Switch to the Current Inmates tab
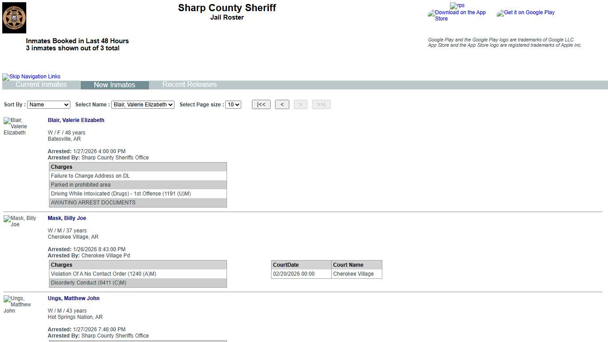Viewport: 608px width, 342px height. [41, 85]
